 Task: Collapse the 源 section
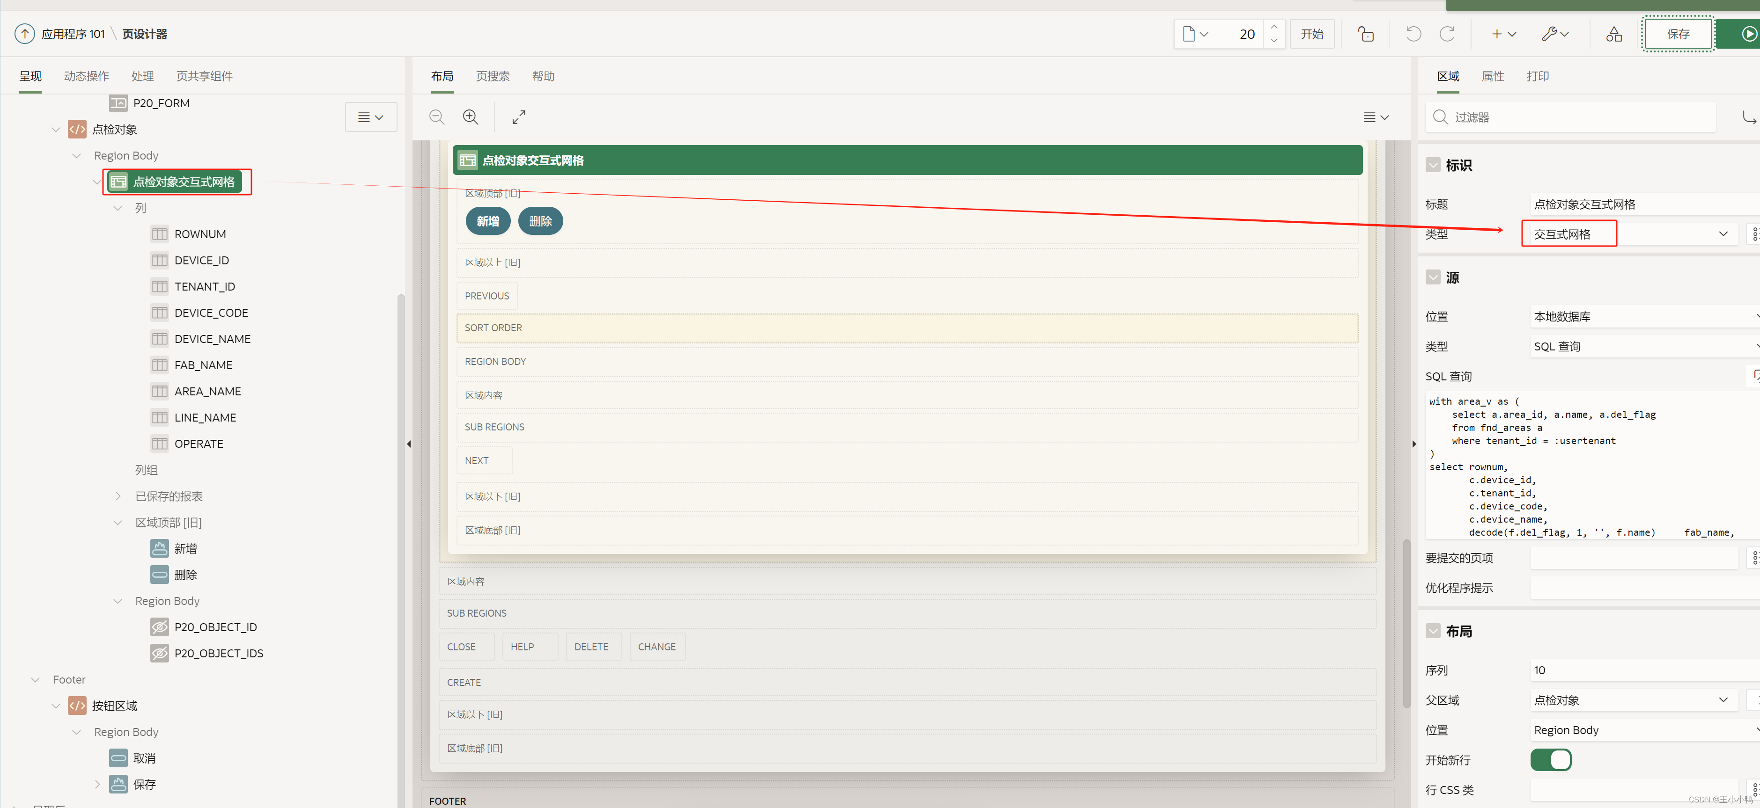[1433, 277]
